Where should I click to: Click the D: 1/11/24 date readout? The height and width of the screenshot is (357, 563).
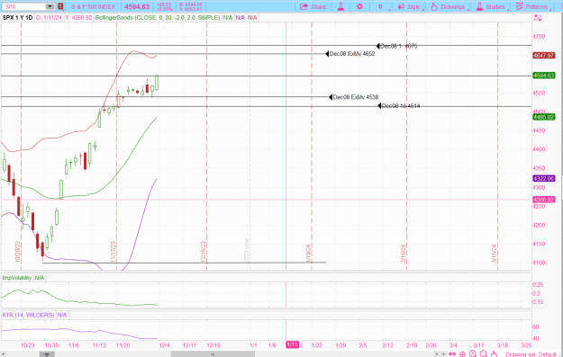click(49, 18)
